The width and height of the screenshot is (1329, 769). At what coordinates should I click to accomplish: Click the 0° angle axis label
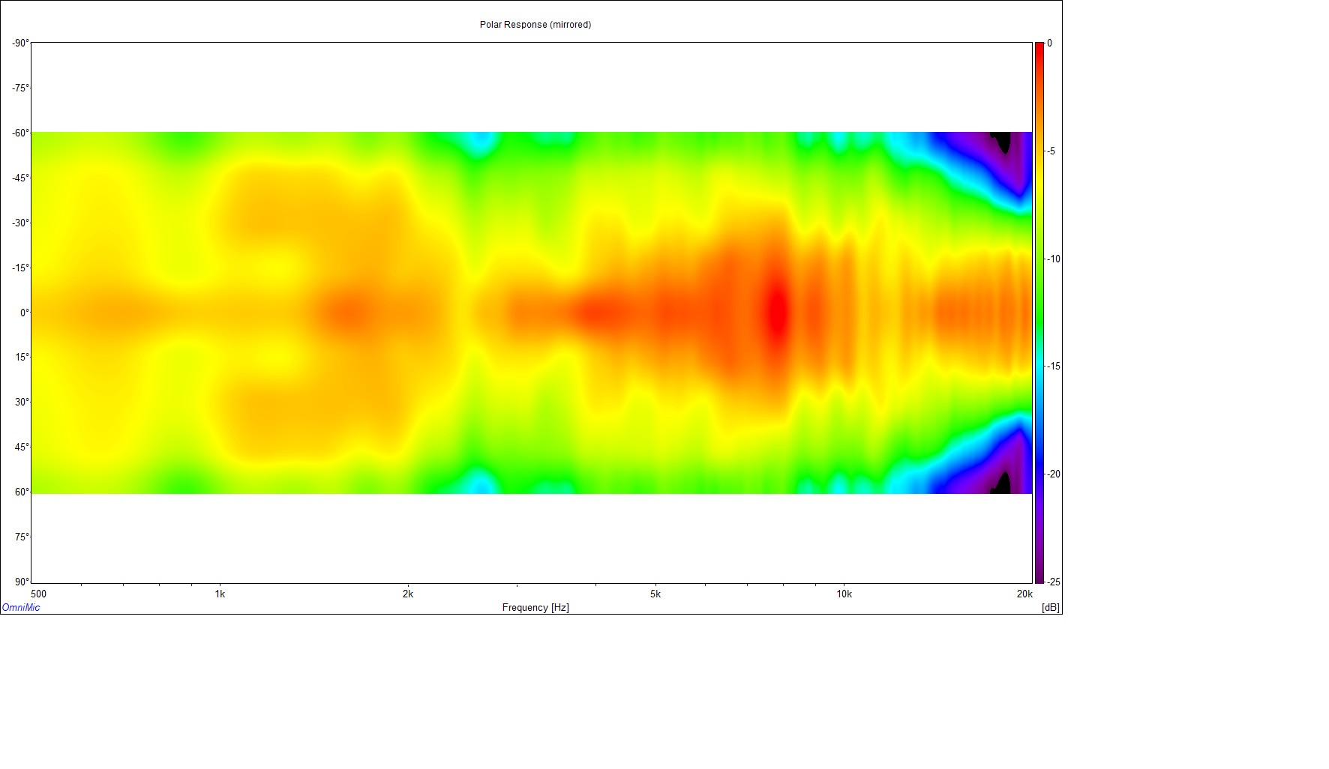[x=25, y=313]
